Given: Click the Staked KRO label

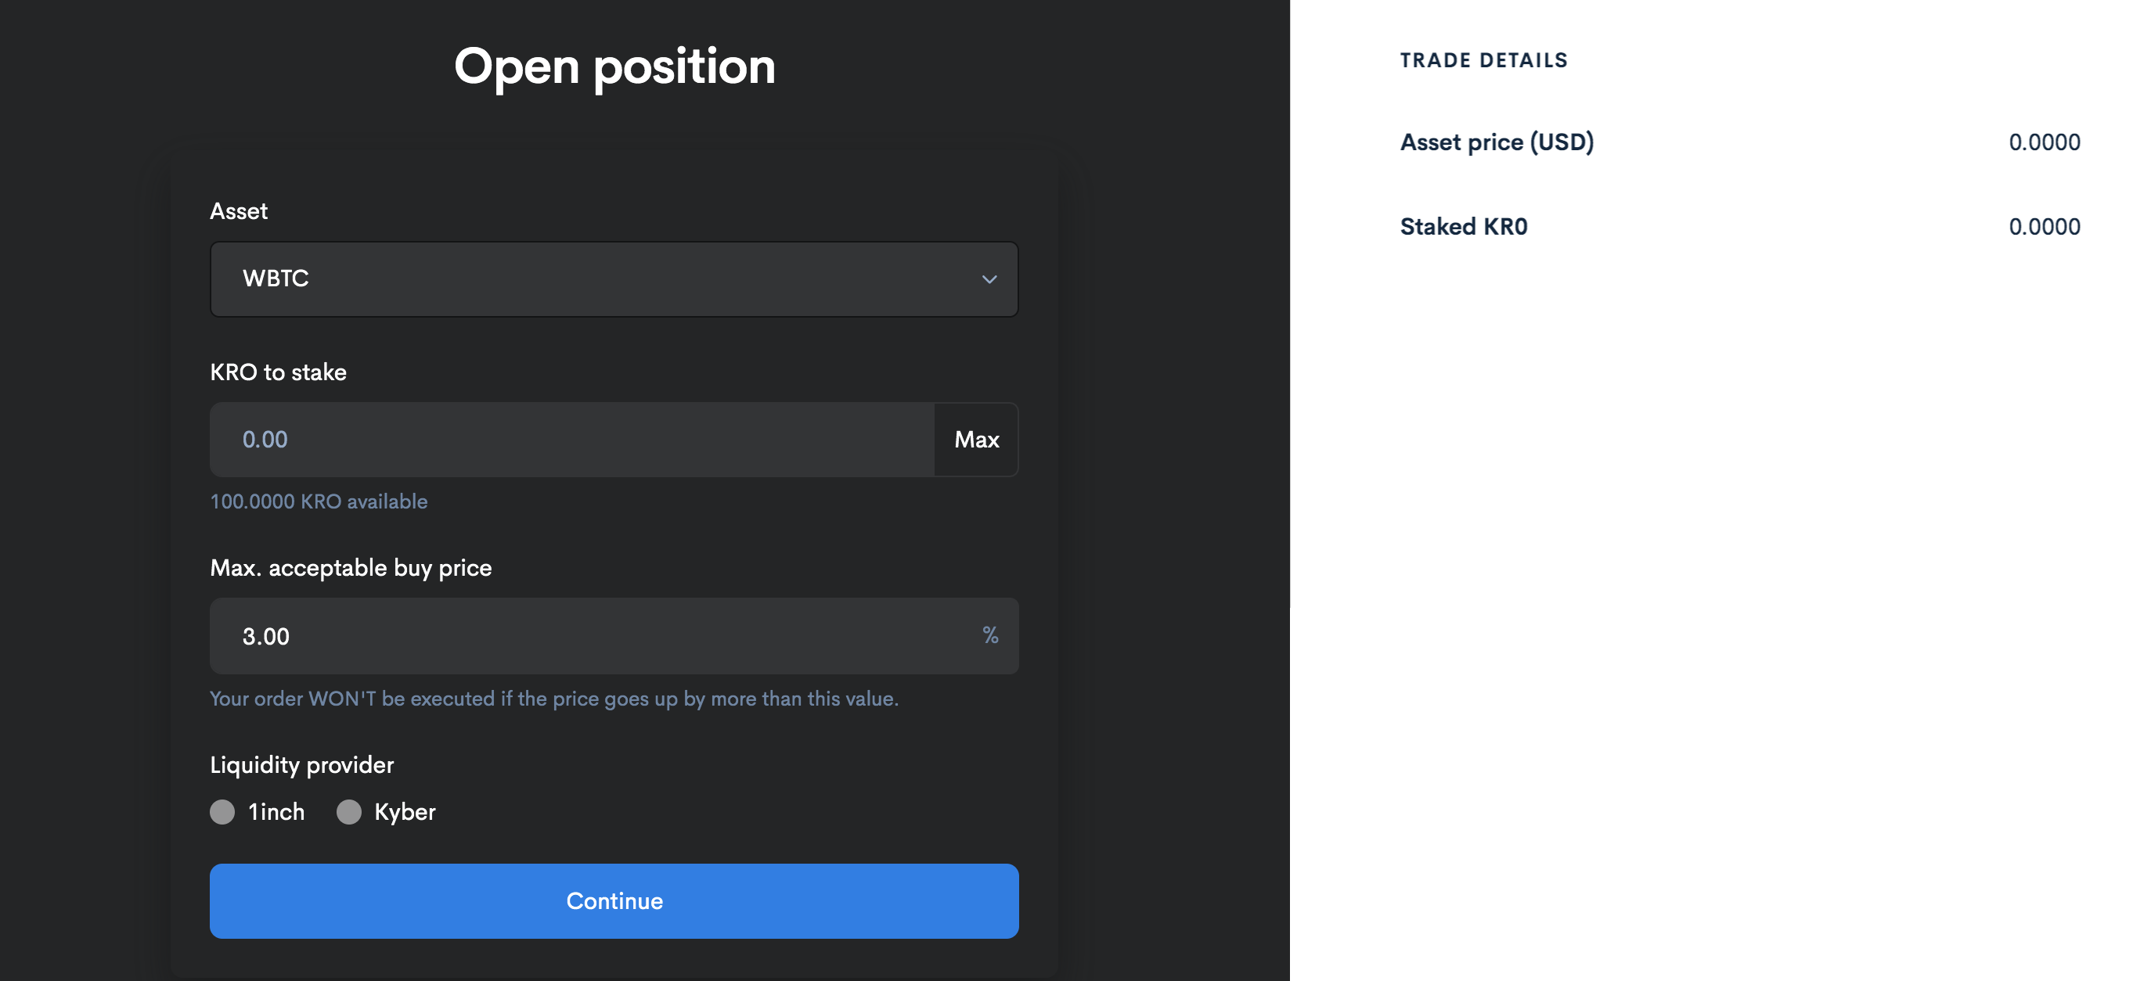Looking at the screenshot, I should (1463, 227).
